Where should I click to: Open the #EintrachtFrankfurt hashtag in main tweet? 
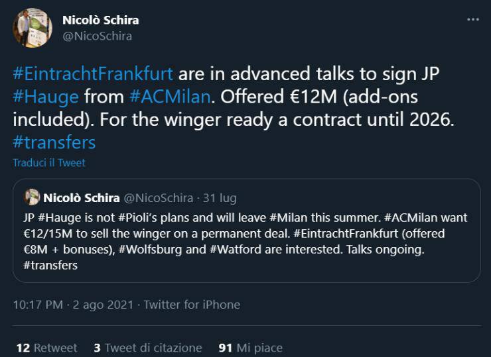pos(93,73)
